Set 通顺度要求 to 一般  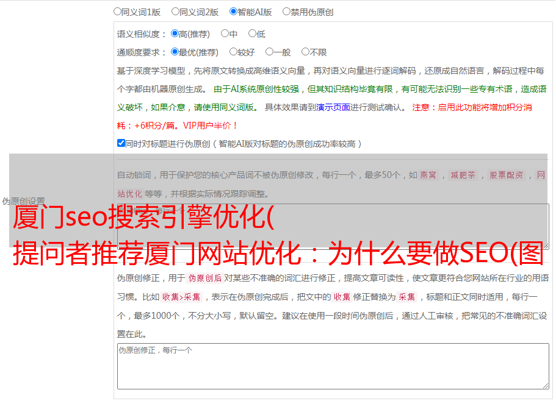click(x=269, y=52)
